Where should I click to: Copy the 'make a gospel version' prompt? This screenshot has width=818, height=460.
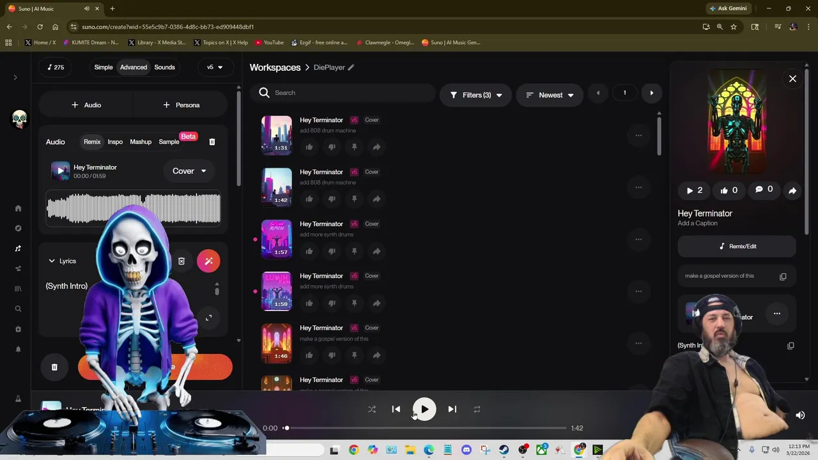(x=783, y=277)
